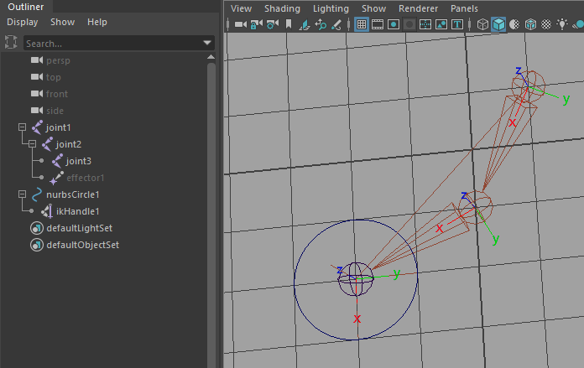The image size is (584, 368).
Task: Open the Outliner Show menu
Action: (x=63, y=23)
